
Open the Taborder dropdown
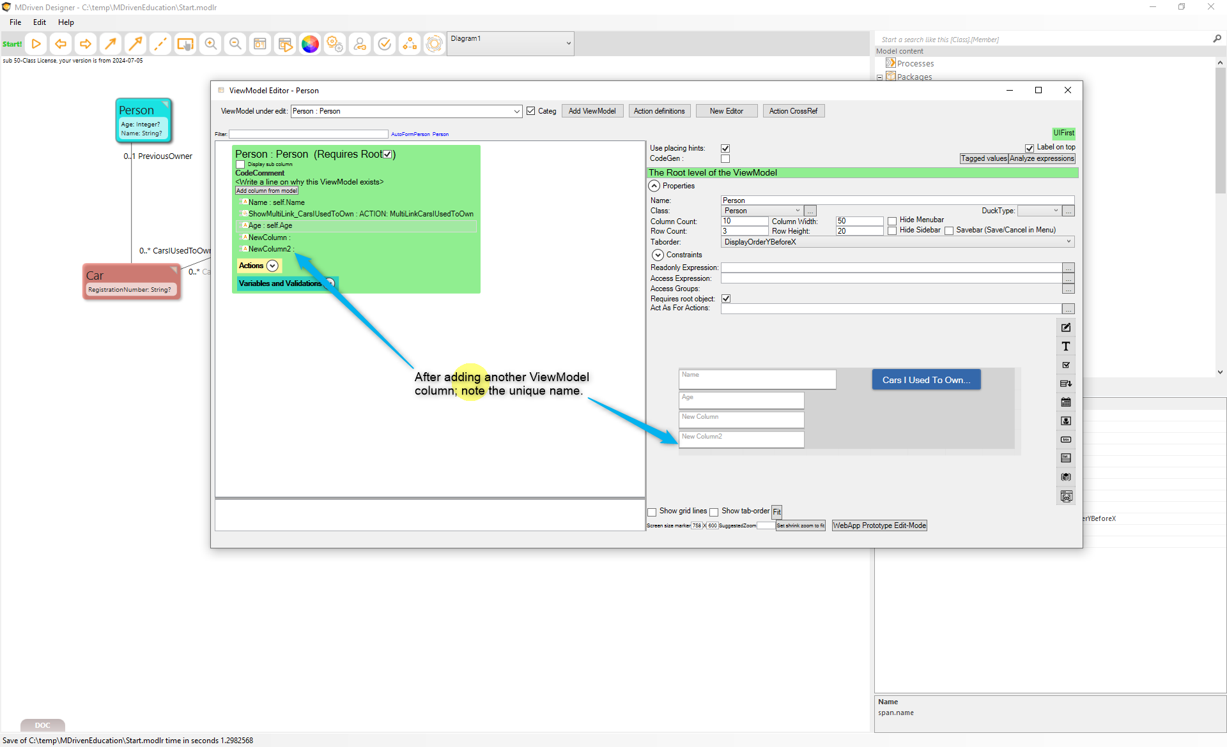coord(897,242)
